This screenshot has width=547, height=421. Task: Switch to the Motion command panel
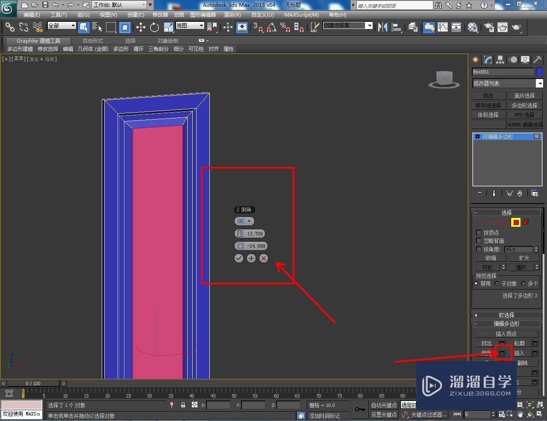pos(513,60)
